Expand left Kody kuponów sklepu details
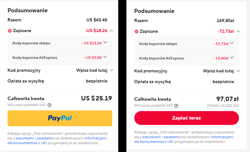 click(105, 42)
